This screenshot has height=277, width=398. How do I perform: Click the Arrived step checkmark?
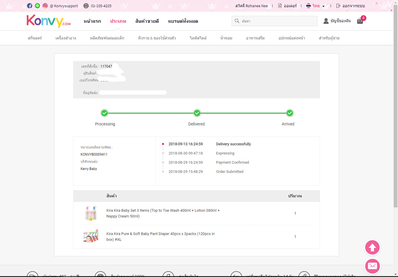[290, 113]
